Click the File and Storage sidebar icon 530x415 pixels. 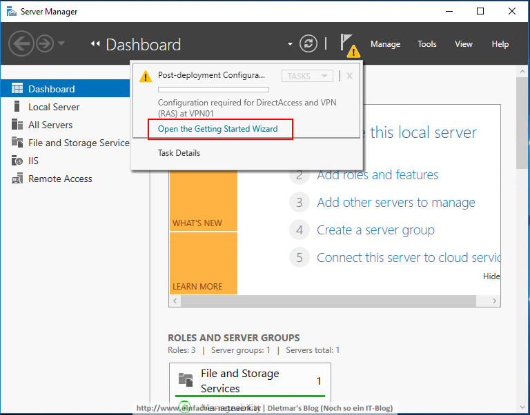(x=17, y=142)
